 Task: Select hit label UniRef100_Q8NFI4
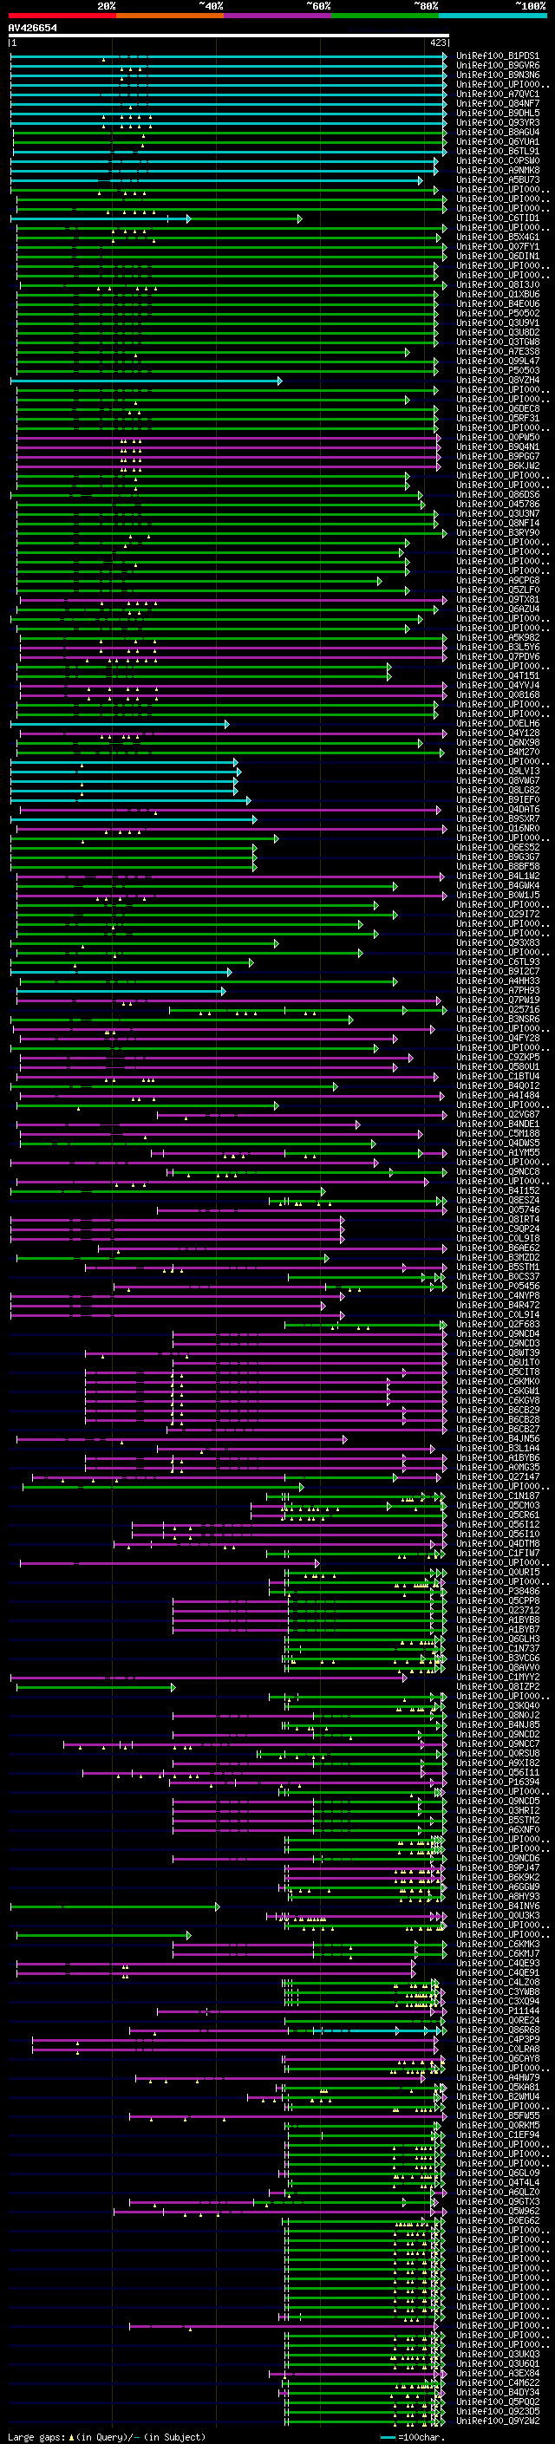click(497, 523)
